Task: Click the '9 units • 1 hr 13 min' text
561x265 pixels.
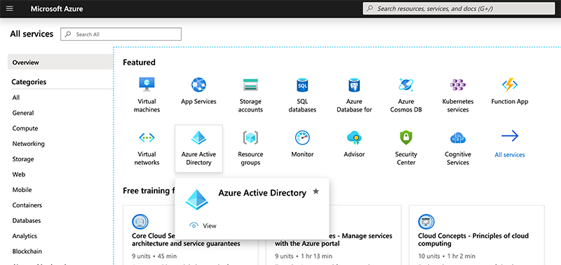Action: tap(304, 256)
